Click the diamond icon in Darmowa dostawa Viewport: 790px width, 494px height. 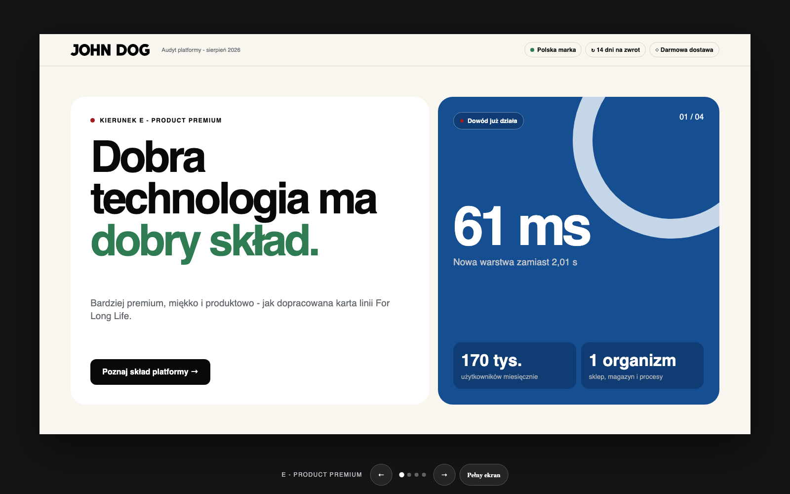pyautogui.click(x=657, y=50)
